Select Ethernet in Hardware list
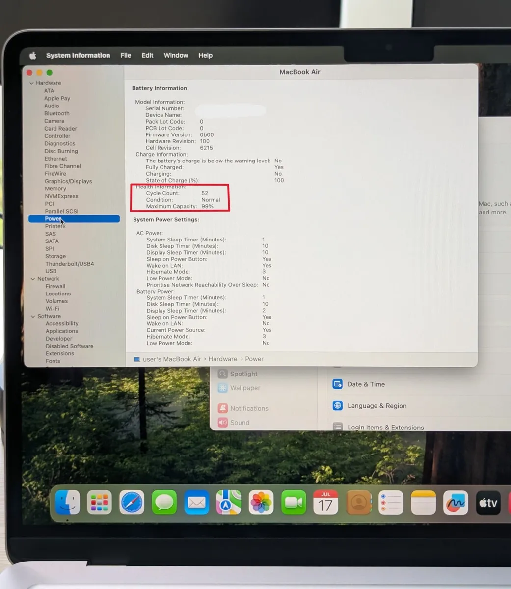The height and width of the screenshot is (589, 511). (56, 159)
